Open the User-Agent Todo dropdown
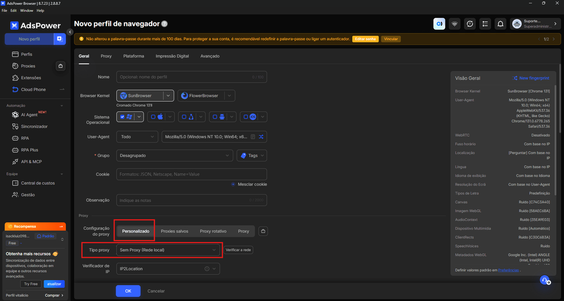The height and width of the screenshot is (301, 564). pos(137,137)
